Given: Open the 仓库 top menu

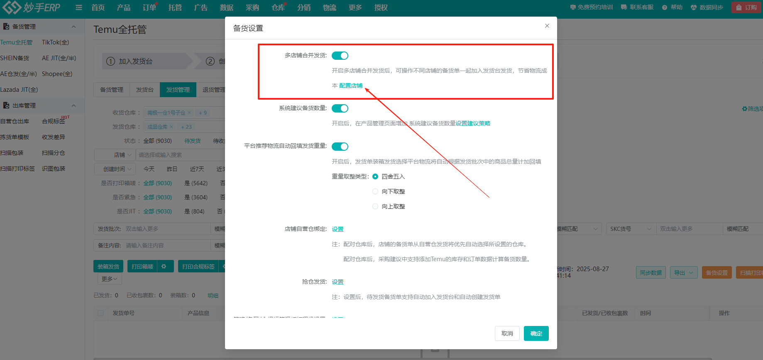Looking at the screenshot, I should click(278, 7).
